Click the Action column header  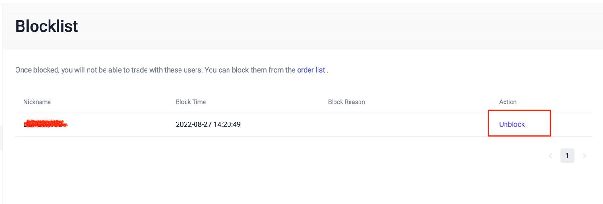(x=508, y=102)
